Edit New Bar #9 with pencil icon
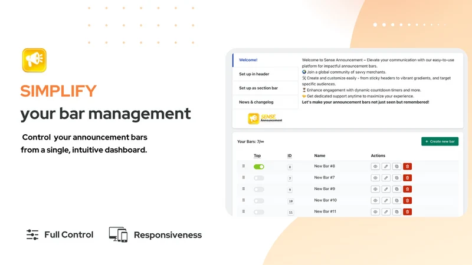 coord(386,189)
